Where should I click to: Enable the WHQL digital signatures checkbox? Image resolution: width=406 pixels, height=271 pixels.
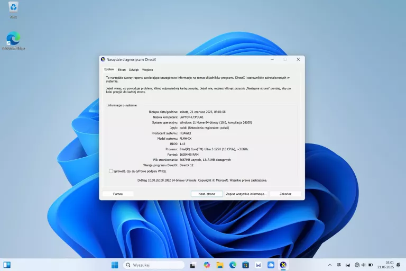coord(111,171)
